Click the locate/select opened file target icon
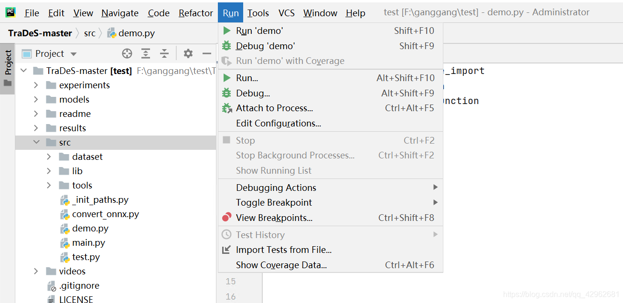 pos(127,53)
